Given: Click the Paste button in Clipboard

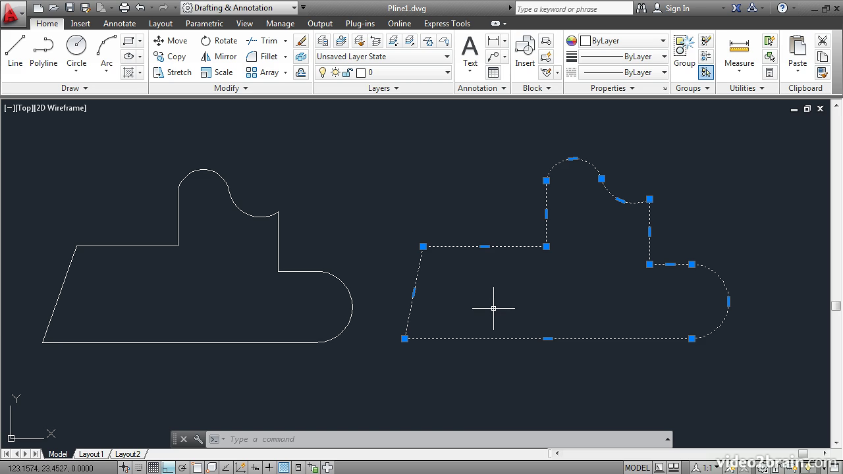Looking at the screenshot, I should [x=798, y=51].
